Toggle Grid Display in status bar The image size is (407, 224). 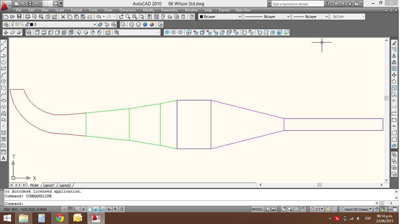coord(70,209)
